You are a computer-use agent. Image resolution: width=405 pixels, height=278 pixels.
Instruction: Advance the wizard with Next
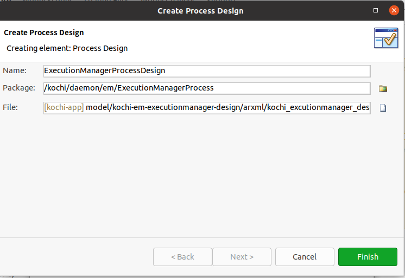coord(242,257)
